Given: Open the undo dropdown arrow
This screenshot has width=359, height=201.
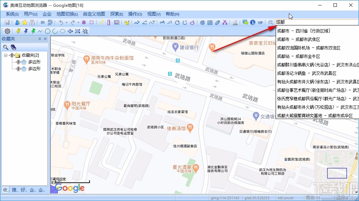Looking at the screenshot, I should 66,22.
